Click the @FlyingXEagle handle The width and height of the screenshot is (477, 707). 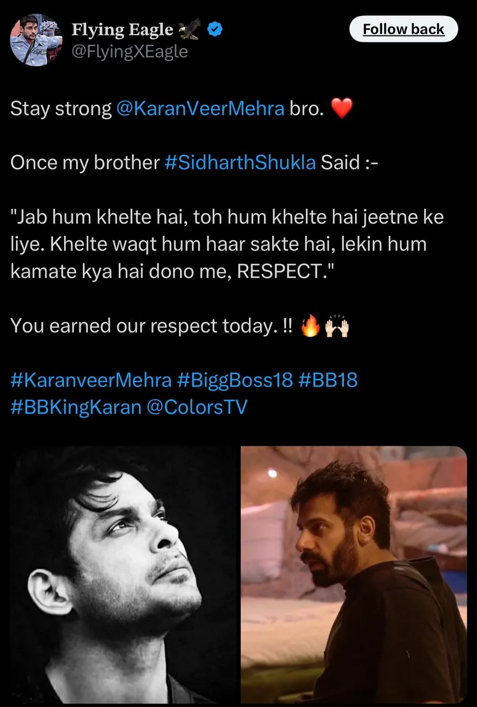click(x=130, y=51)
